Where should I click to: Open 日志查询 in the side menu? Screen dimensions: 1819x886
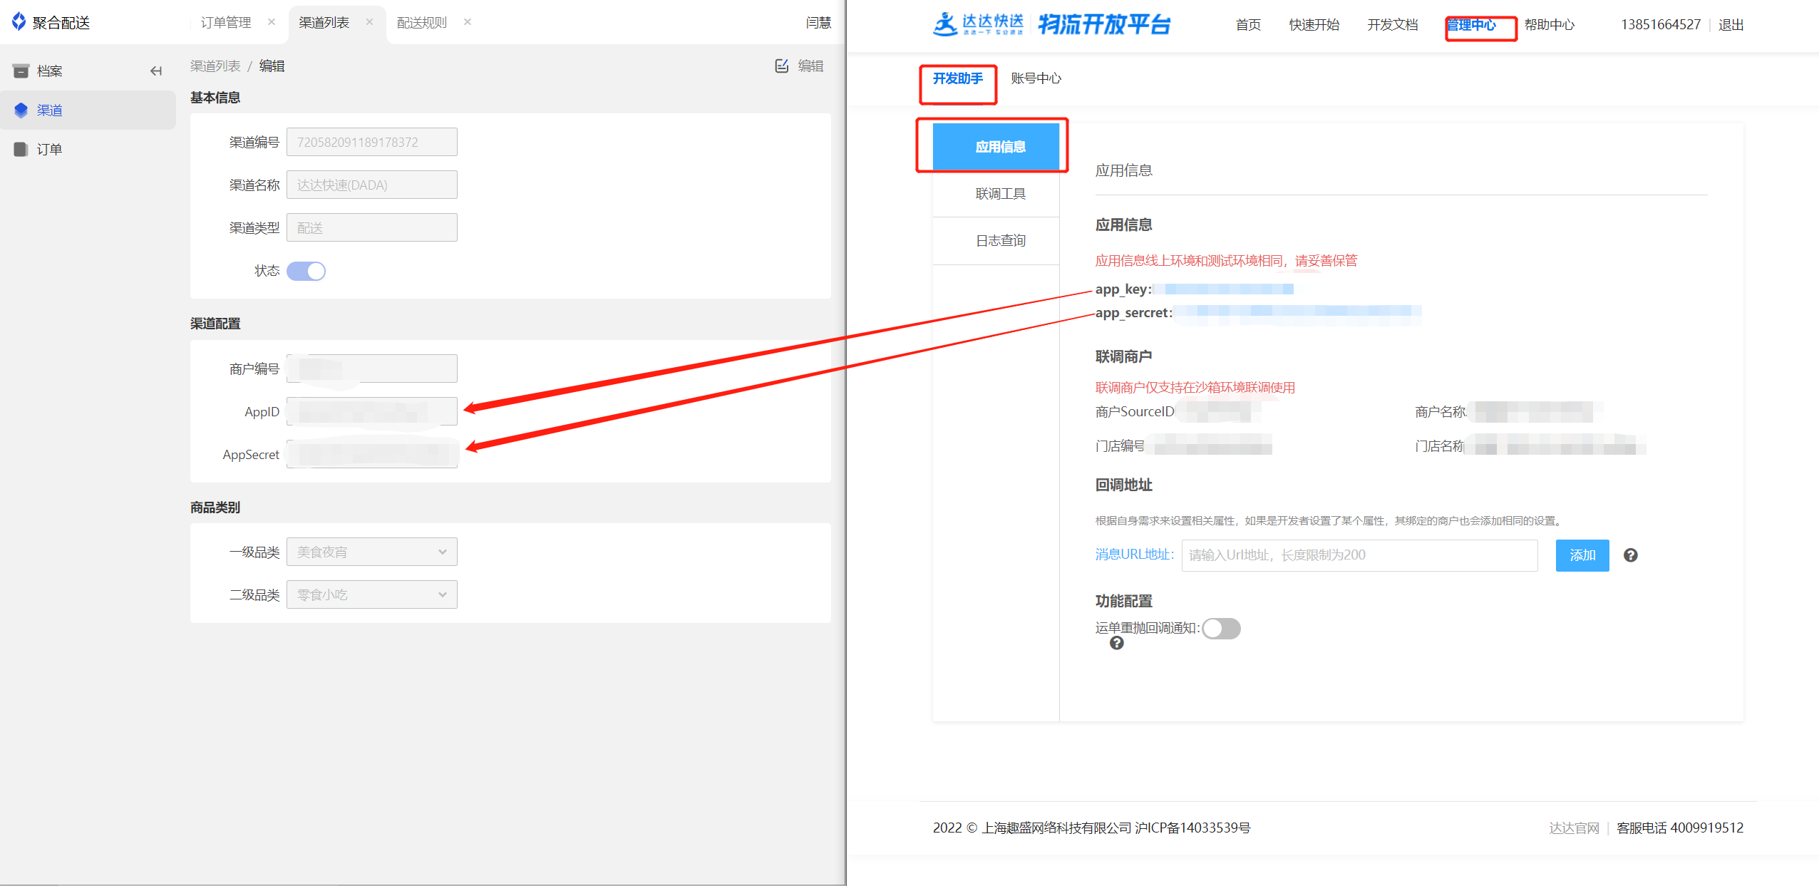coord(1000,241)
